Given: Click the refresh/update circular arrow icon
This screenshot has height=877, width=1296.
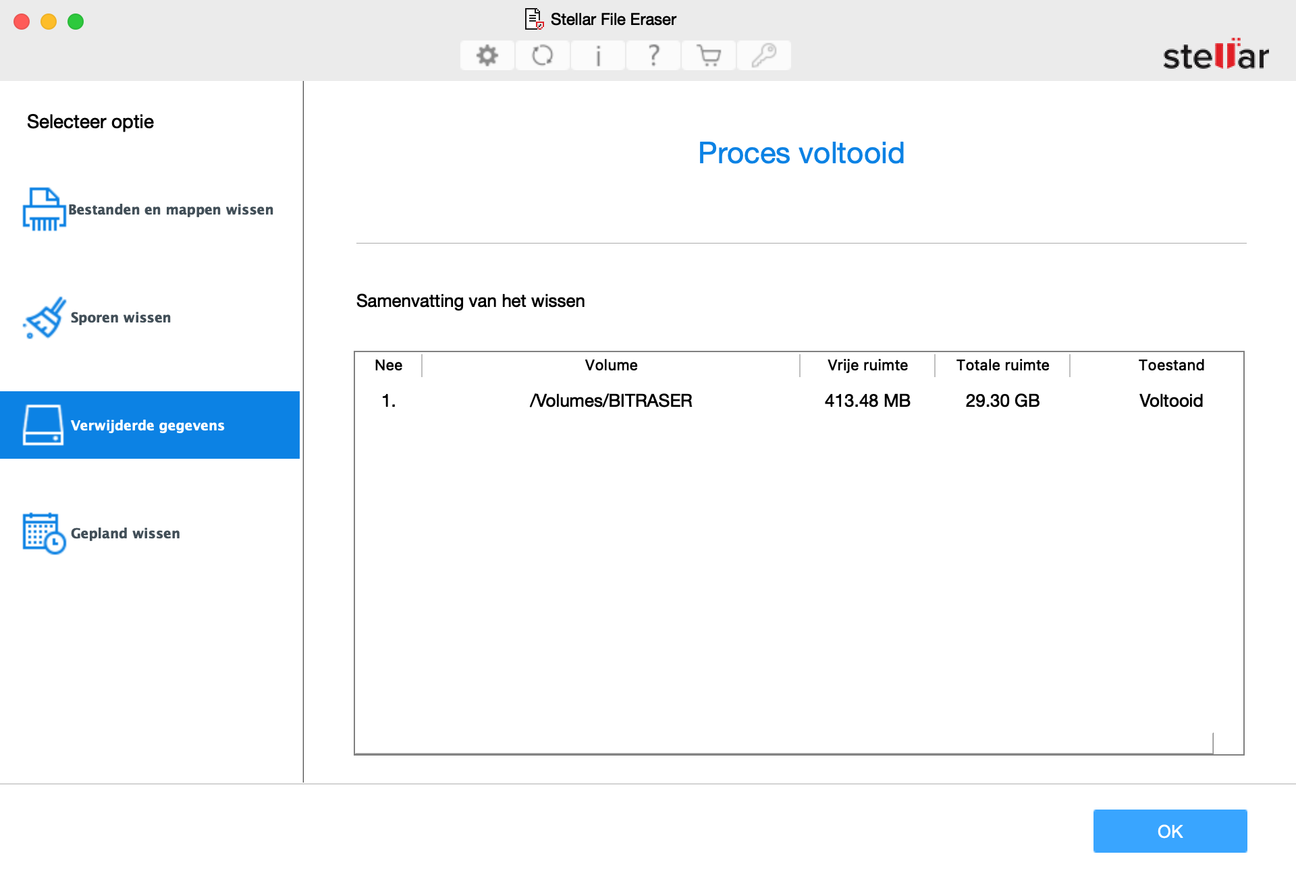Looking at the screenshot, I should pos(543,55).
